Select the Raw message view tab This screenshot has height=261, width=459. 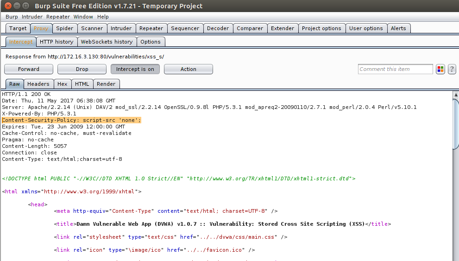click(x=15, y=84)
